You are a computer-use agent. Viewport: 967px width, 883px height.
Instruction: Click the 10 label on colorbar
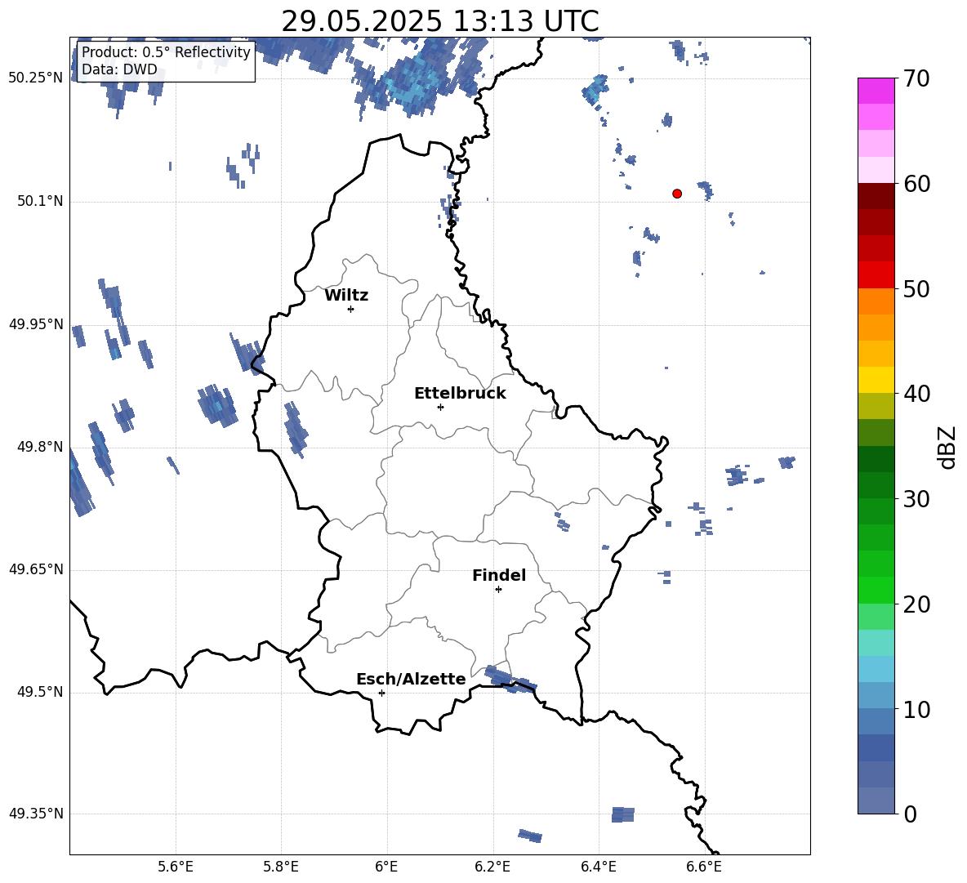click(917, 710)
